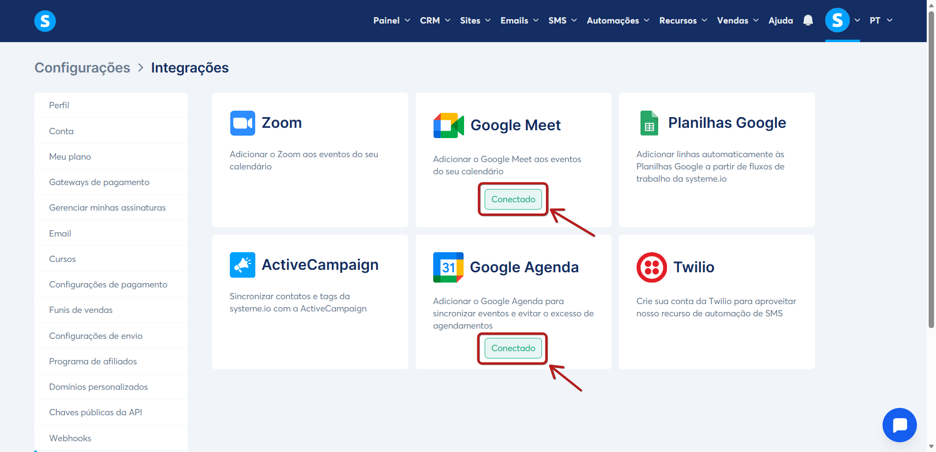
Task: Expand the Automações dropdown menu
Action: point(618,21)
